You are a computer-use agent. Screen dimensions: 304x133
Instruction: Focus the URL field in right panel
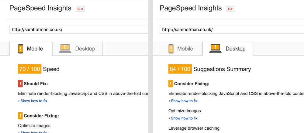pos(232,30)
